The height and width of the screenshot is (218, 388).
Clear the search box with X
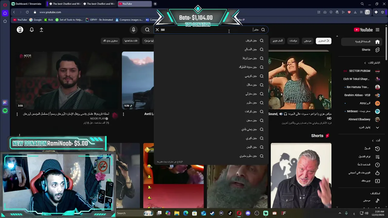click(x=157, y=30)
